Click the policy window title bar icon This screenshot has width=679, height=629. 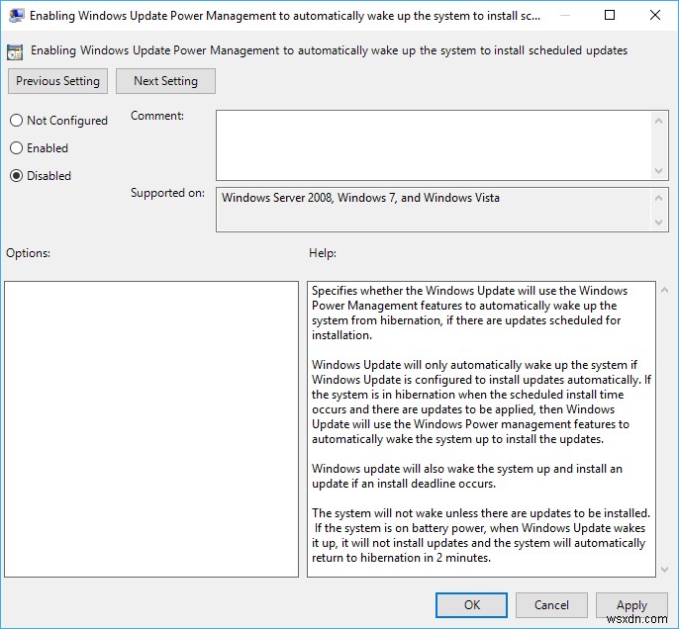pyautogui.click(x=16, y=16)
